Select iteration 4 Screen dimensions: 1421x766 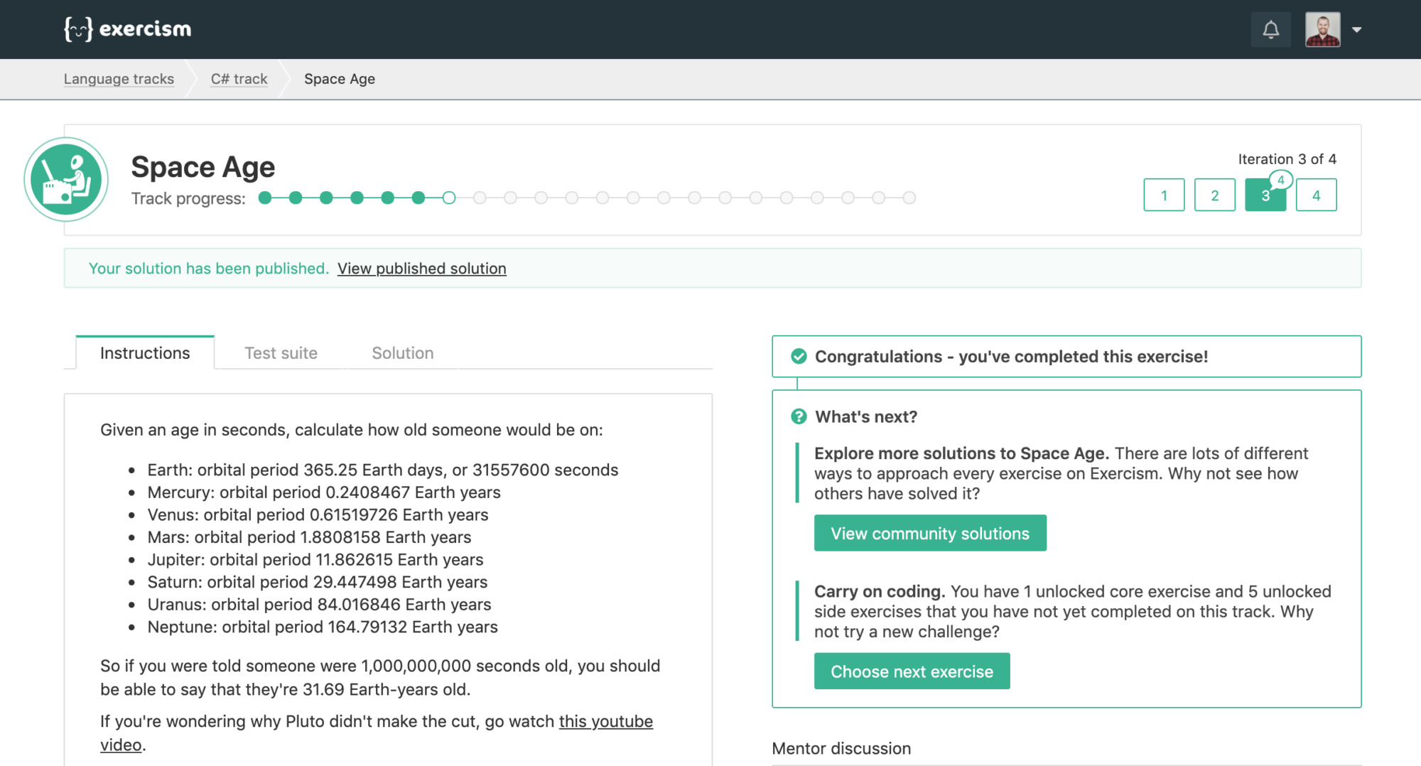(1316, 195)
